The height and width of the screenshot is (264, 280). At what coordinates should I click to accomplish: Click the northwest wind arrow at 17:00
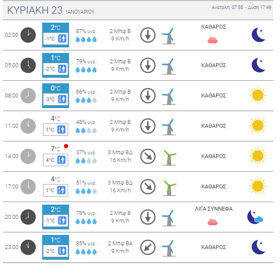pos(148,186)
